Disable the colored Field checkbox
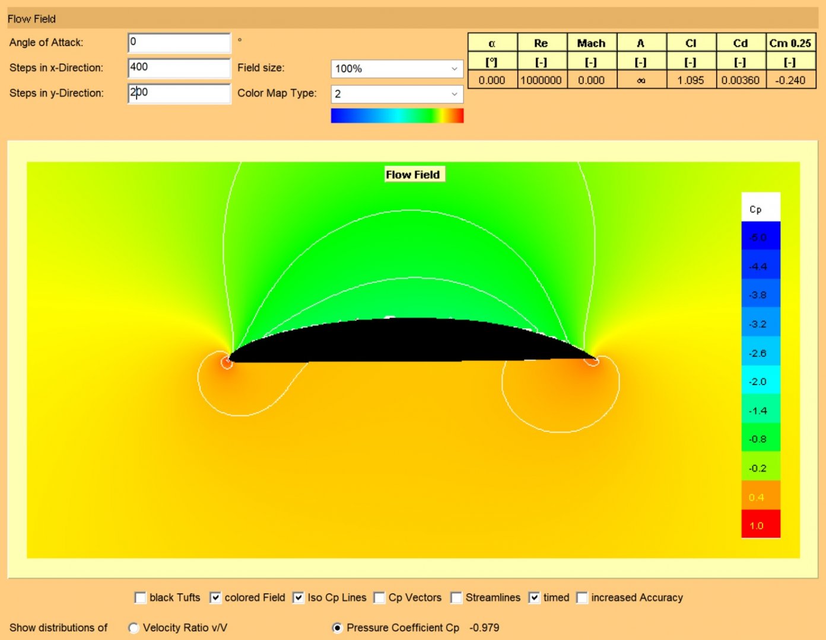The width and height of the screenshot is (826, 640). click(x=215, y=598)
